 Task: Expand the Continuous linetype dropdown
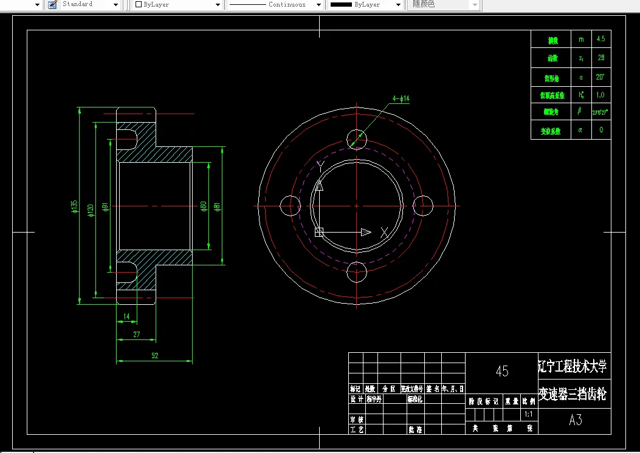tap(318, 5)
